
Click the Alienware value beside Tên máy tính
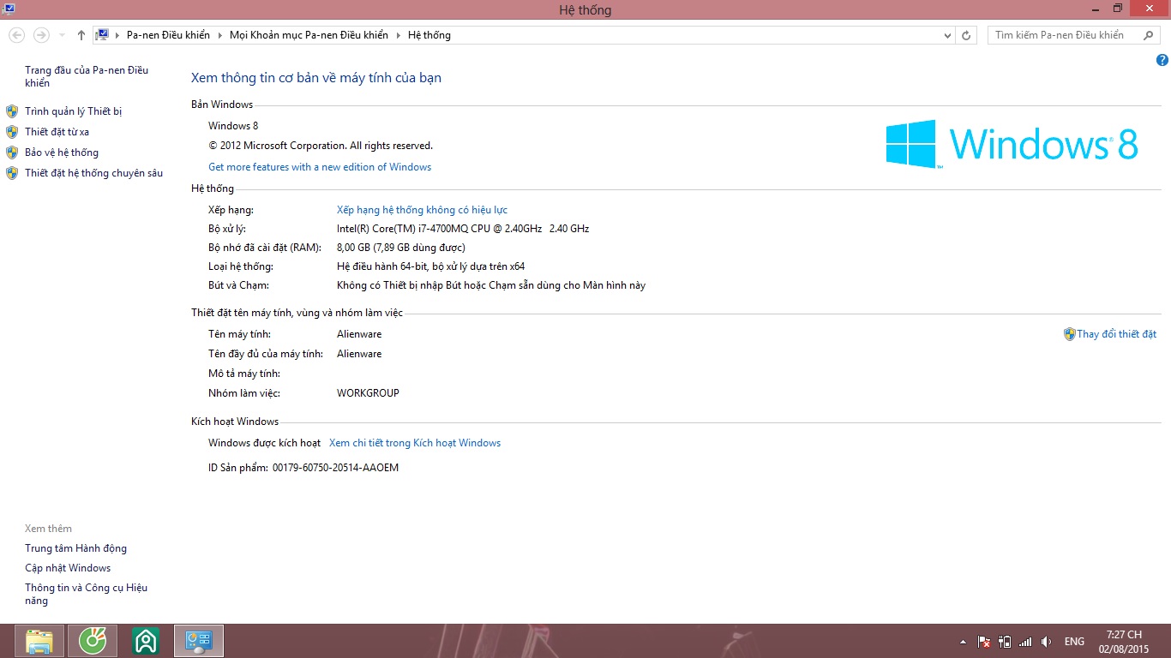359,334
